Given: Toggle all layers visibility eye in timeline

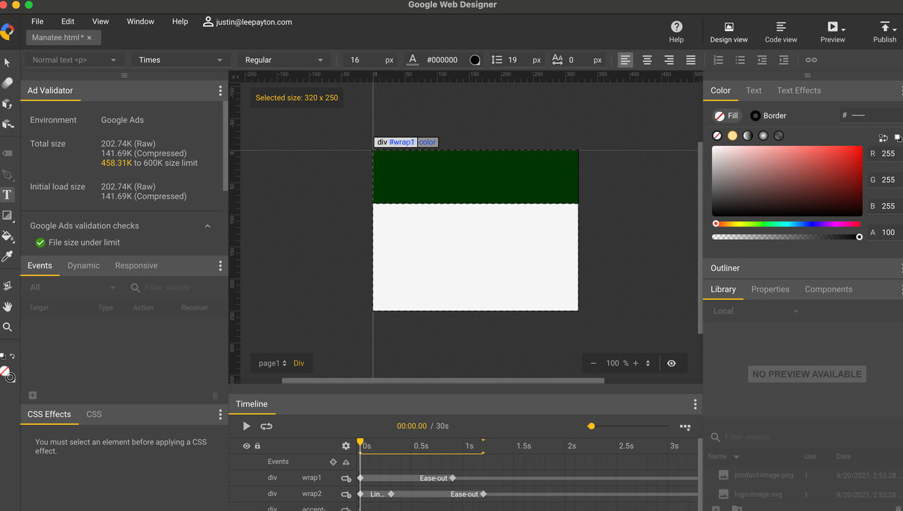Looking at the screenshot, I should pyautogui.click(x=246, y=446).
